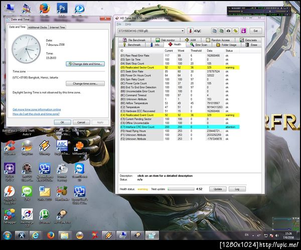The width and height of the screenshot is (301, 250).
Task: Select the Interface CRC Error Count row
Action: point(180,127)
